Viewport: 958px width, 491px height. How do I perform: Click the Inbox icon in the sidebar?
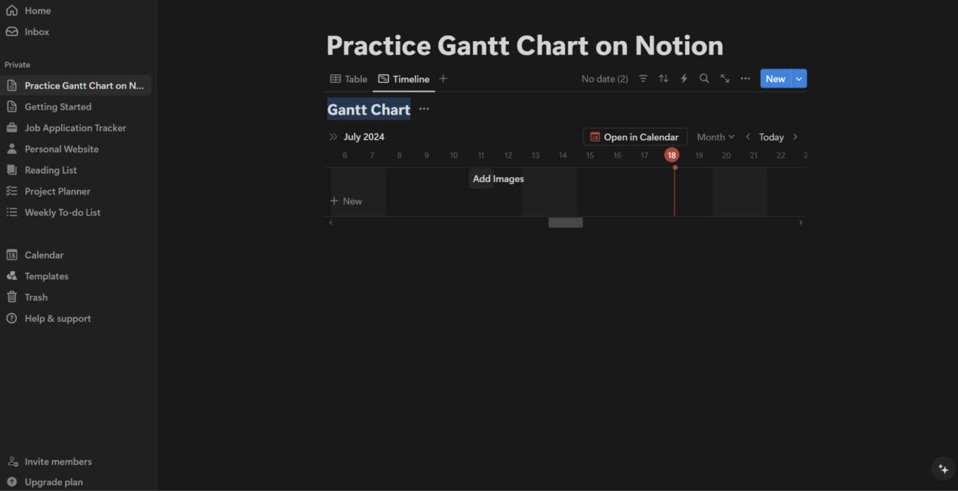click(12, 31)
